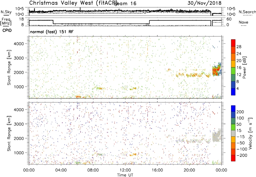Click the "60" tick on the Nave axis

pyautogui.click(x=229, y=19)
